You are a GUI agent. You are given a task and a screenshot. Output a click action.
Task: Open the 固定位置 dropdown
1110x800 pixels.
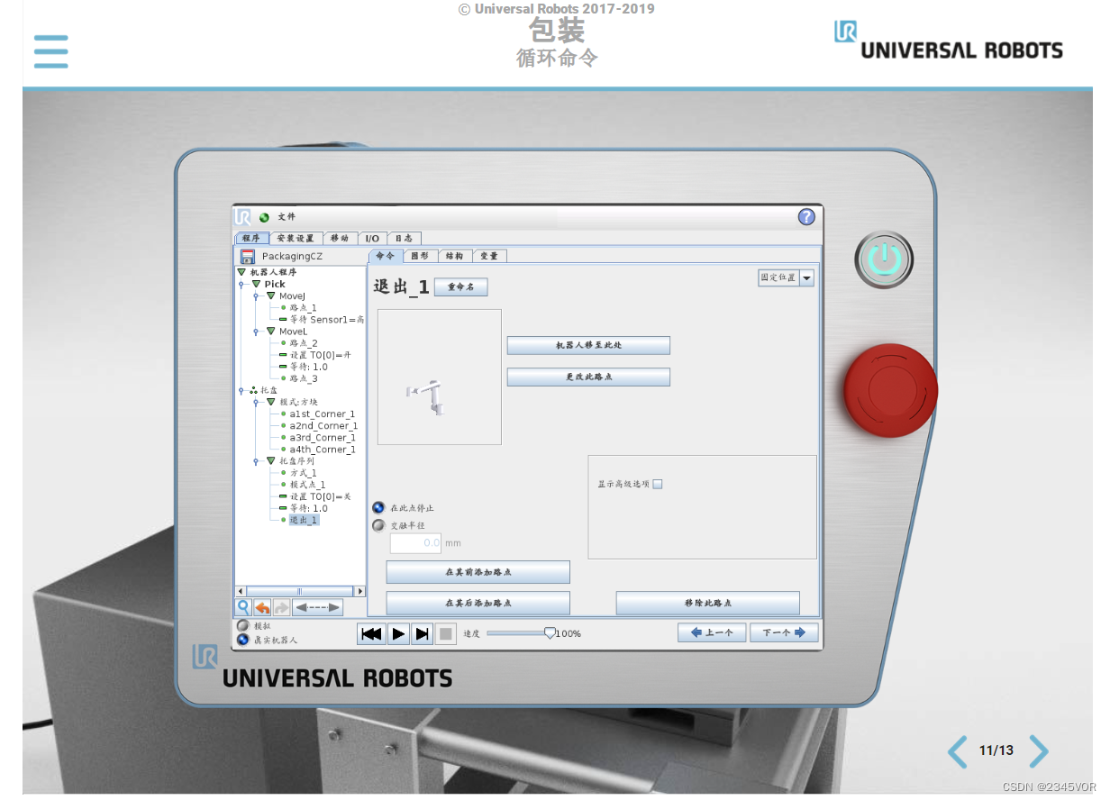pyautogui.click(x=786, y=278)
